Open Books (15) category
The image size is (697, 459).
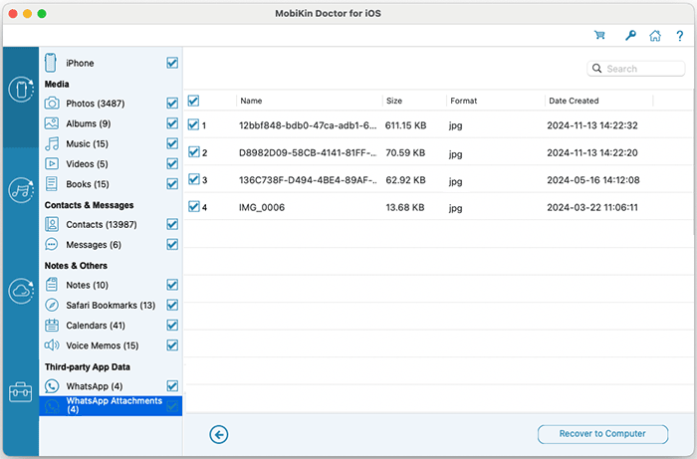pos(88,184)
